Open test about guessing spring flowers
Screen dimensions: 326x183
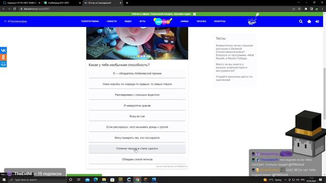click(234, 78)
